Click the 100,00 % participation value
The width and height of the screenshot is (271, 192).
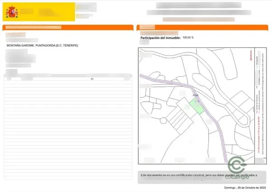pos(187,37)
